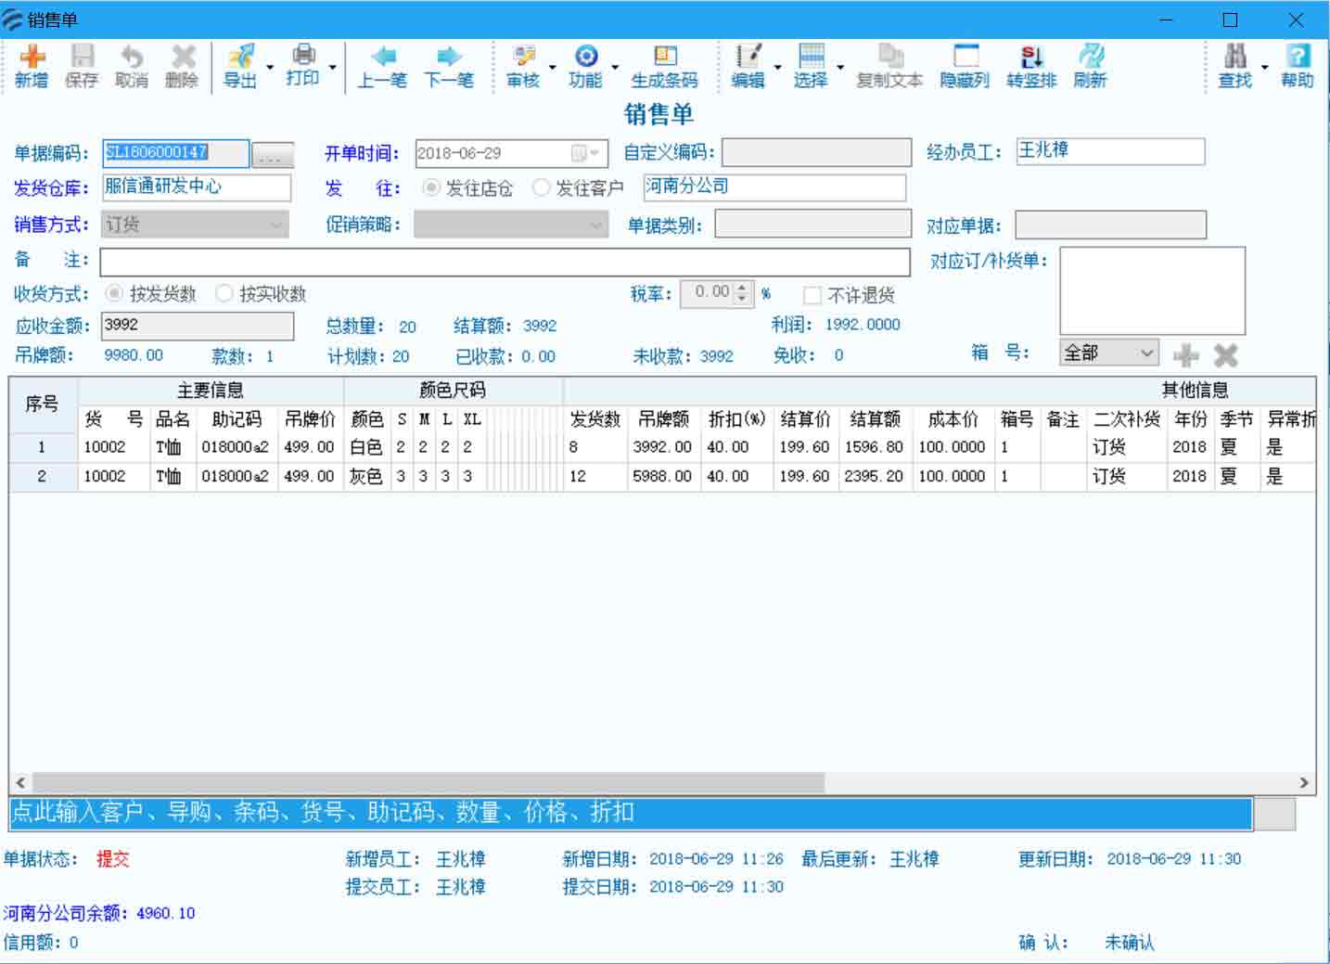Select the 发往客户 radio button
Image resolution: width=1330 pixels, height=964 pixels.
click(x=541, y=188)
